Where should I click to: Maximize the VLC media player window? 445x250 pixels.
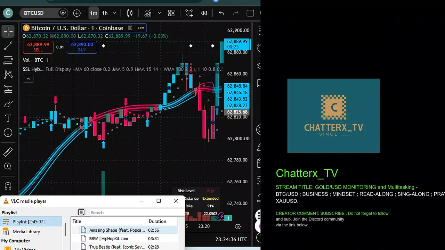pyautogui.click(x=159, y=201)
